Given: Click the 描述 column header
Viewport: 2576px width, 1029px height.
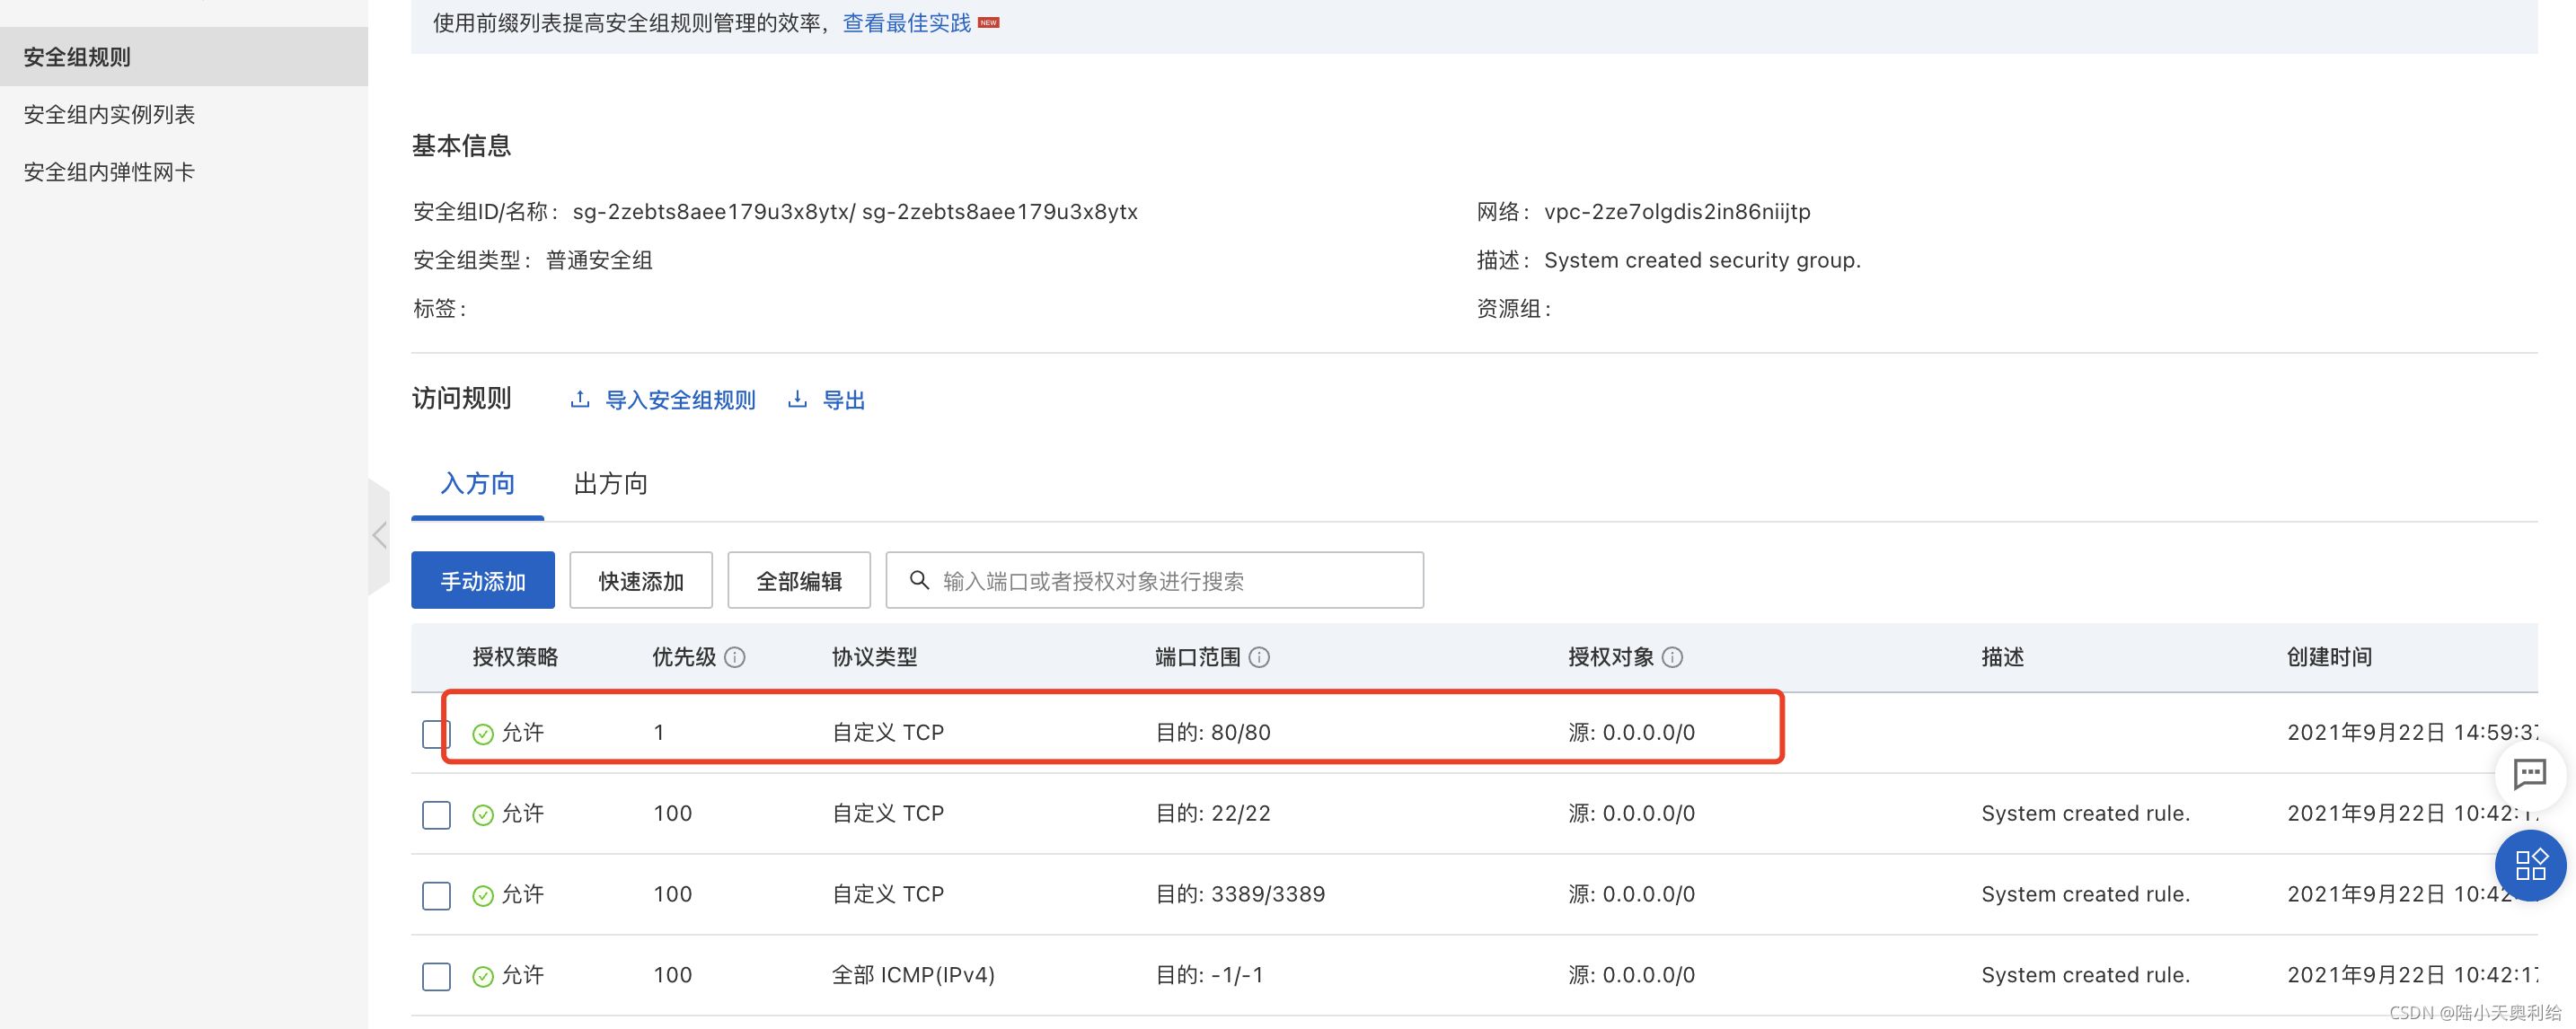Looking at the screenshot, I should pos(2003,657).
